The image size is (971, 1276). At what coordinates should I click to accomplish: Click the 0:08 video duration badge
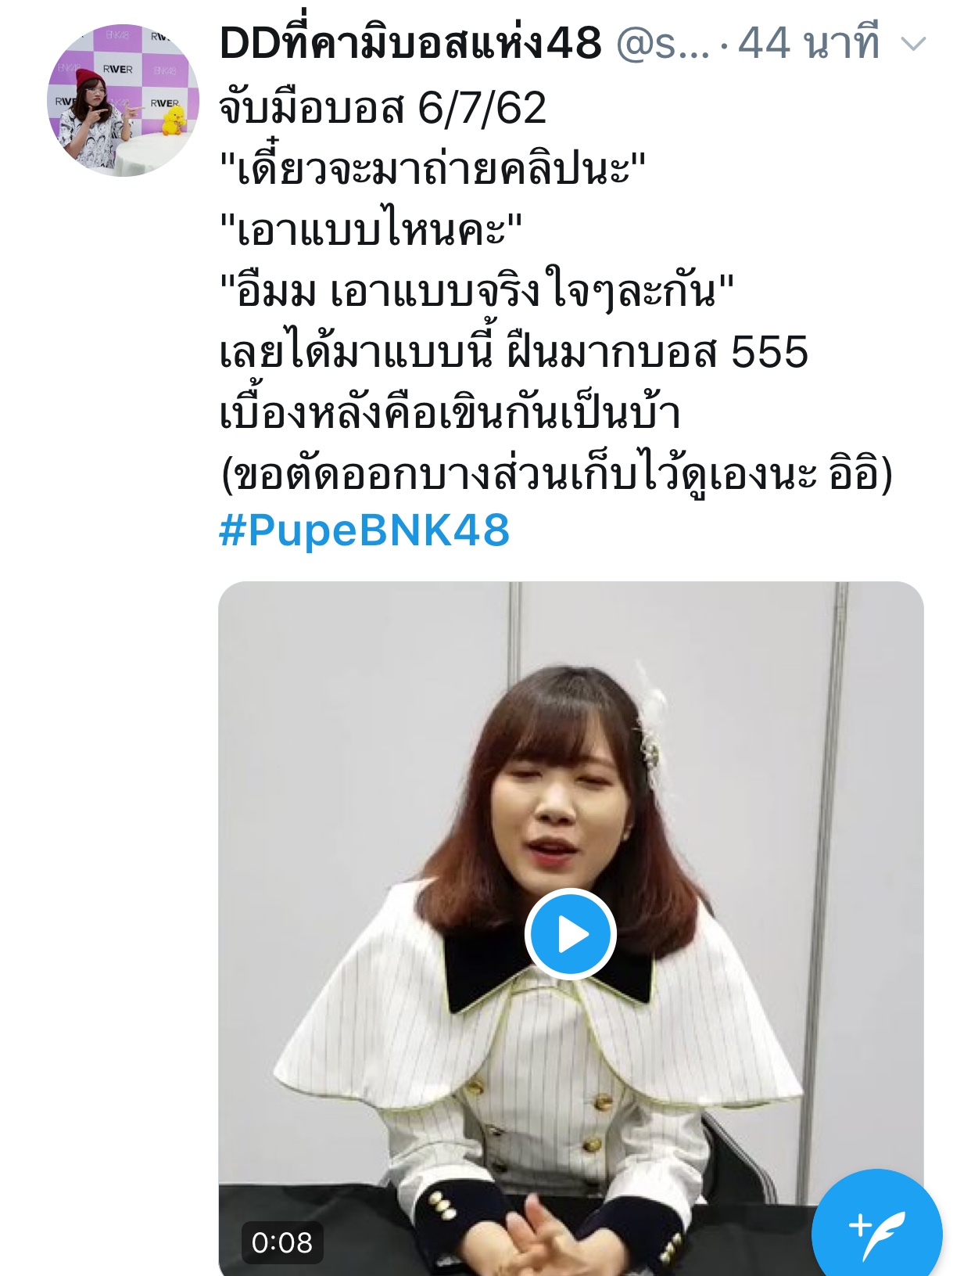pos(282,1242)
